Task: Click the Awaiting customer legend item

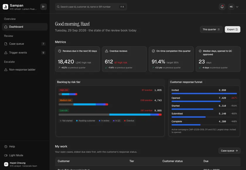Action: [86, 121]
